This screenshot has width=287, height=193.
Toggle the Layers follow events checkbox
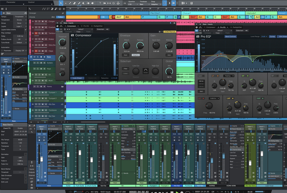[x=26, y=30]
